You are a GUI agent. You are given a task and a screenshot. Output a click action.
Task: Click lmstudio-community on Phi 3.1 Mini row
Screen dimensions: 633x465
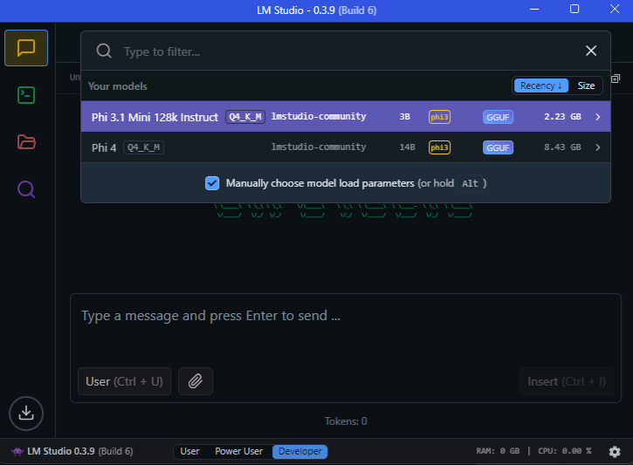[319, 116]
